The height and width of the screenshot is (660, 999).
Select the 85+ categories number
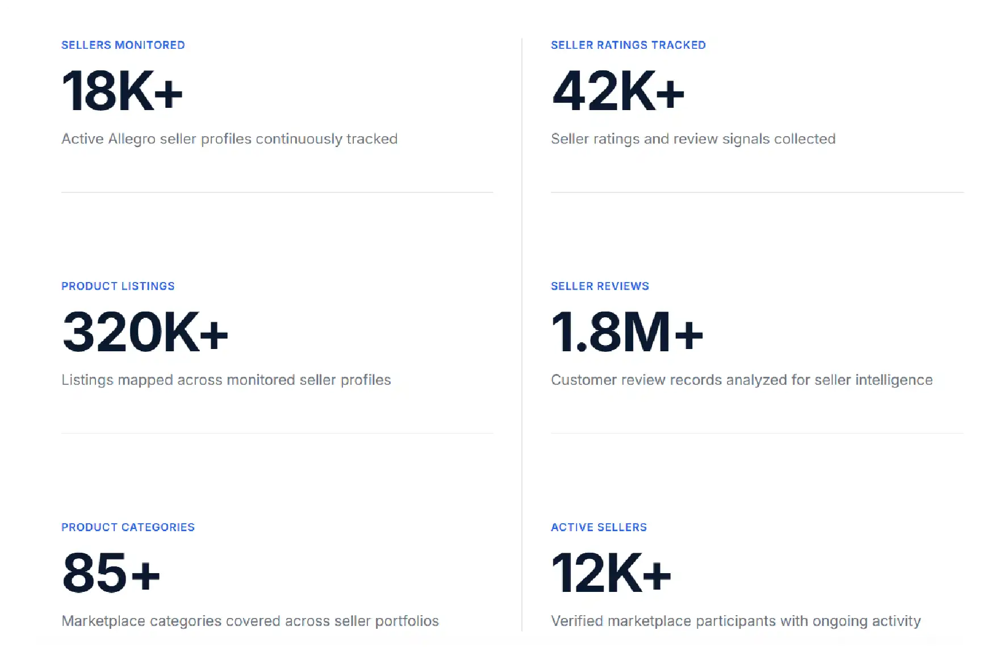tap(111, 573)
